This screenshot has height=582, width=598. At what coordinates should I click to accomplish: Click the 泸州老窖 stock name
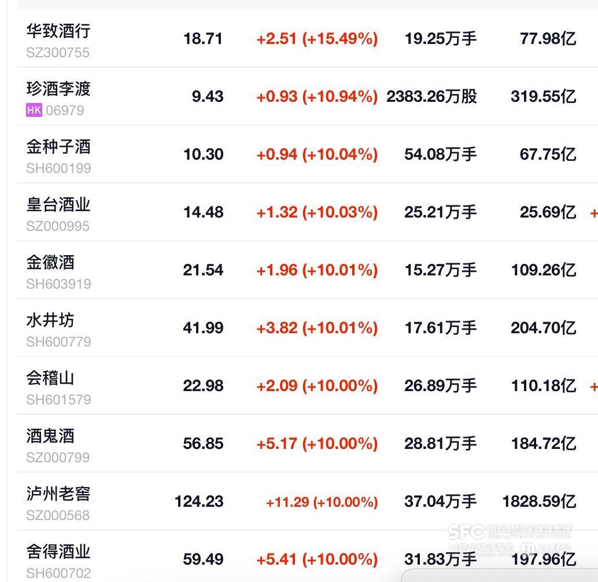click(x=58, y=493)
